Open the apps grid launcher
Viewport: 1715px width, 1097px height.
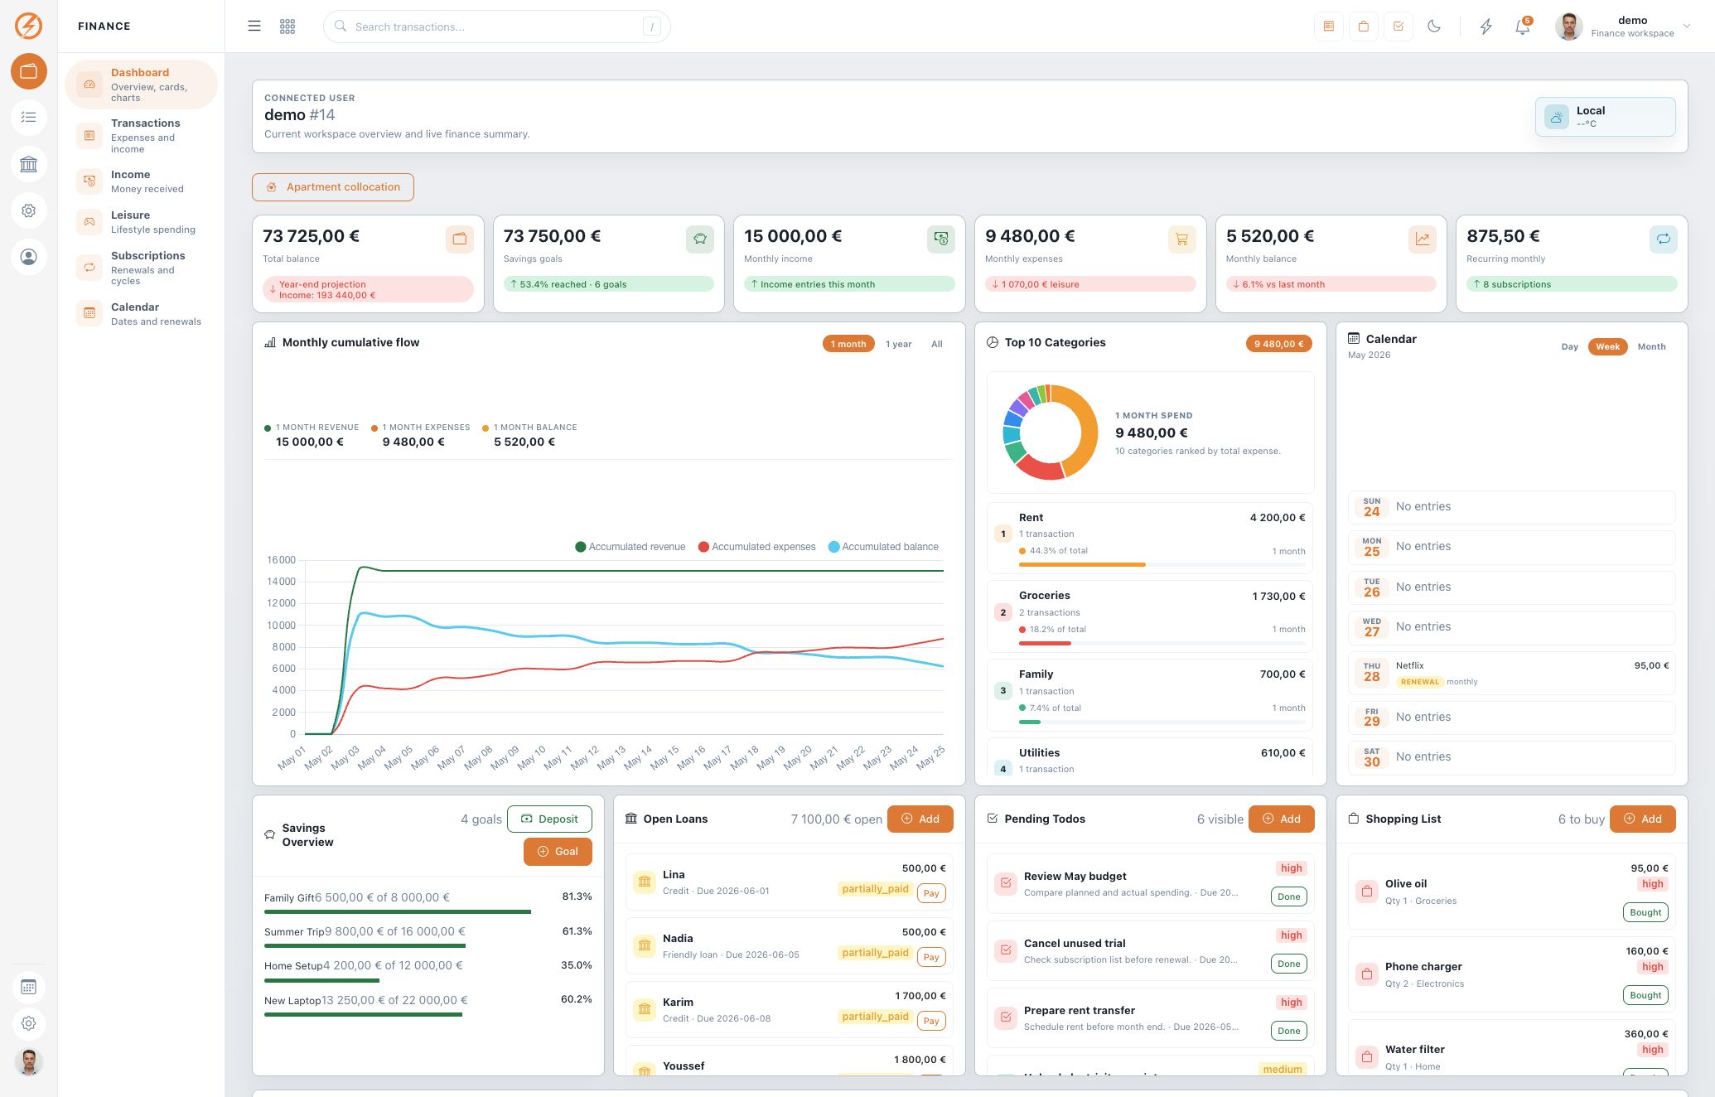287,27
